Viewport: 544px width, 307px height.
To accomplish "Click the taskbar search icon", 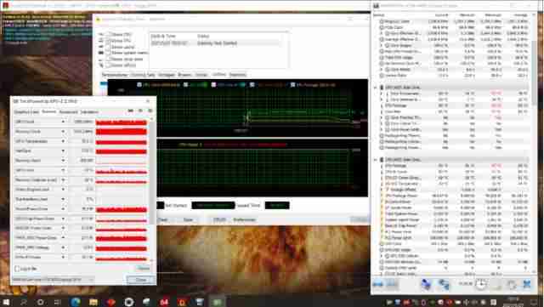I will pos(23,302).
